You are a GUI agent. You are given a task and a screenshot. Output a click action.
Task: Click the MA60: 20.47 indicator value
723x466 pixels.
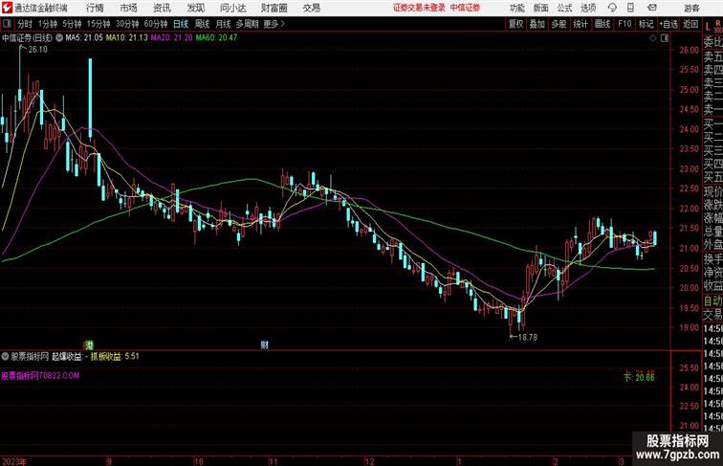(x=217, y=38)
